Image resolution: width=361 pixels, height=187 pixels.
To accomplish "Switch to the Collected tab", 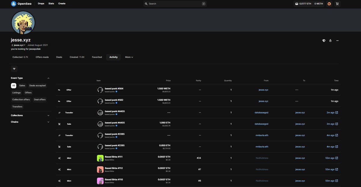I will point(20,57).
